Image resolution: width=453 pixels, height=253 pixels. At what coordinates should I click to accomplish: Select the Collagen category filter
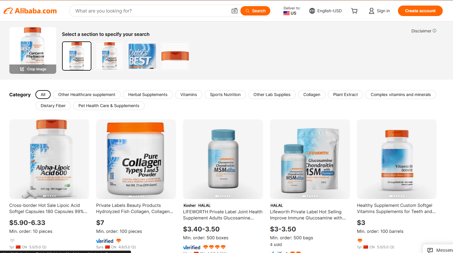(x=312, y=95)
